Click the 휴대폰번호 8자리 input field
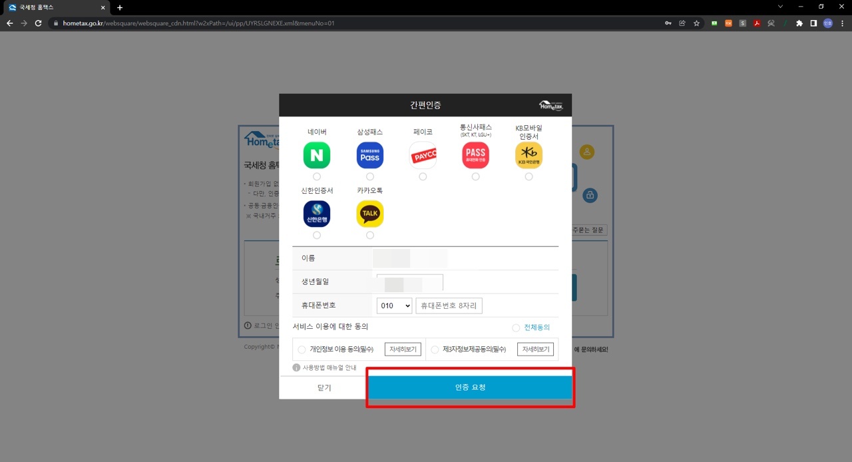The image size is (852, 462). click(449, 306)
